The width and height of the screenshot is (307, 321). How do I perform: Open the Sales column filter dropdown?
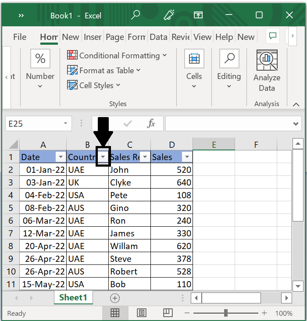(187, 157)
